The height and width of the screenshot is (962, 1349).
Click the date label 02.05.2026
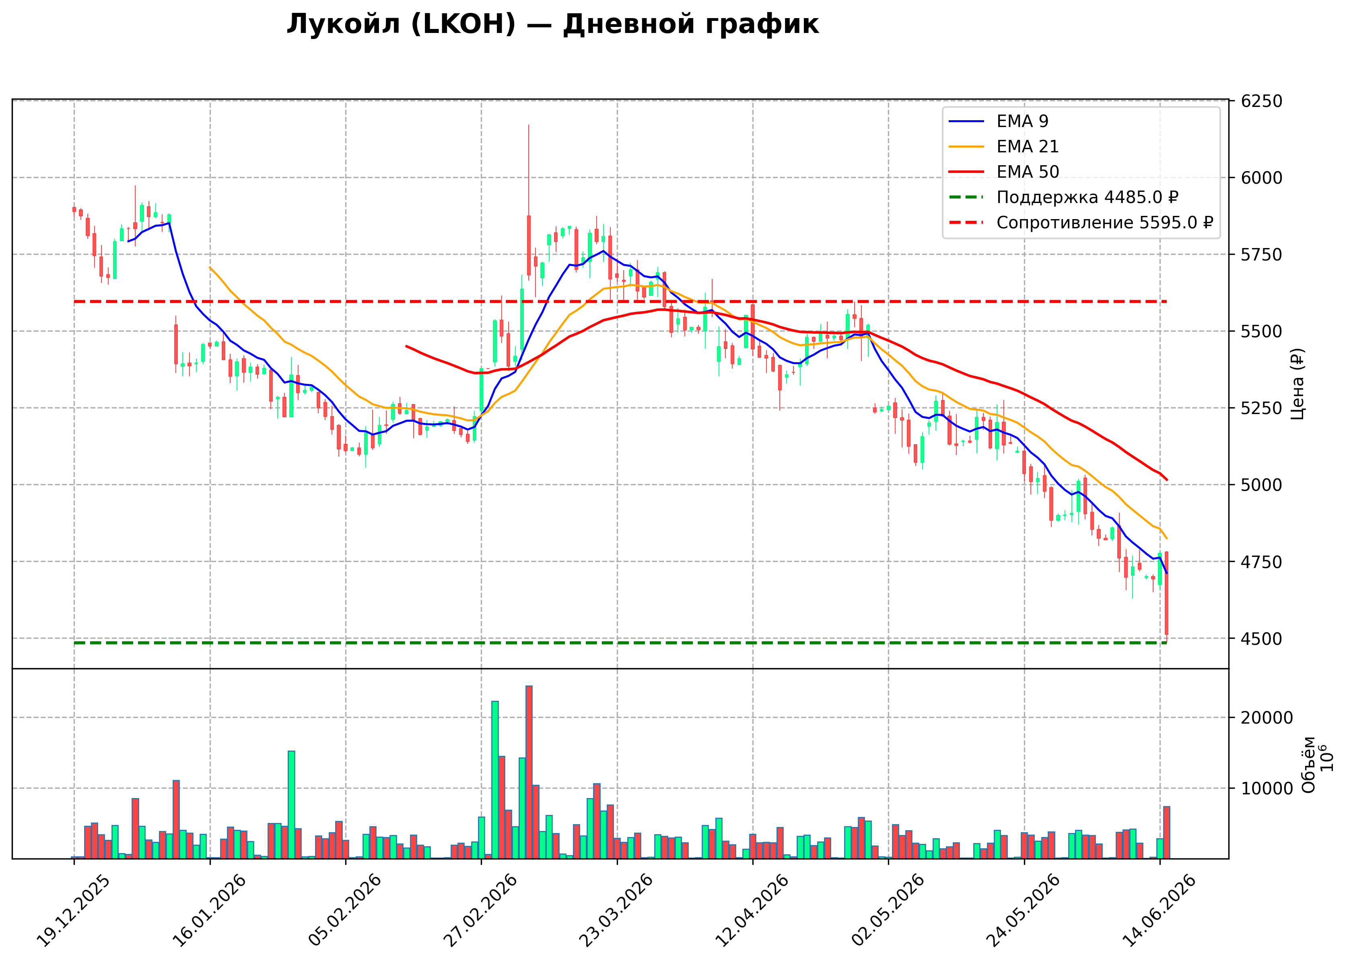[x=887, y=911]
